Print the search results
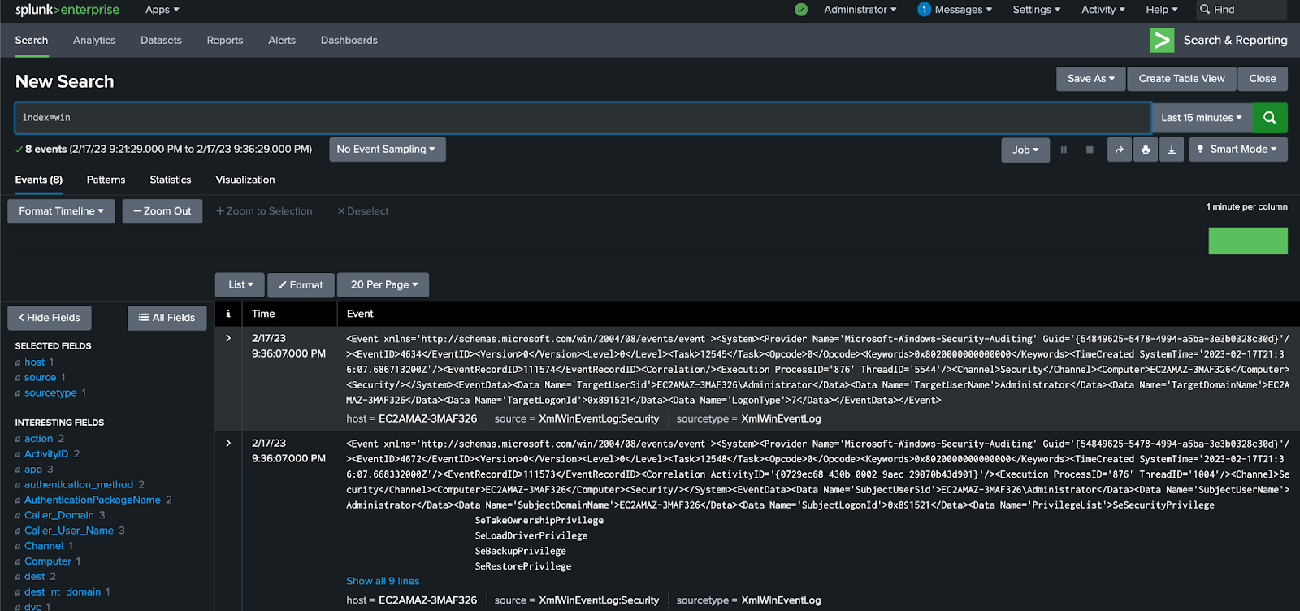The width and height of the screenshot is (1300, 611). (1146, 149)
